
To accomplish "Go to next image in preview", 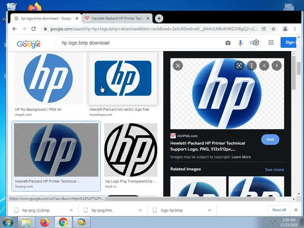I will (x=277, y=66).
